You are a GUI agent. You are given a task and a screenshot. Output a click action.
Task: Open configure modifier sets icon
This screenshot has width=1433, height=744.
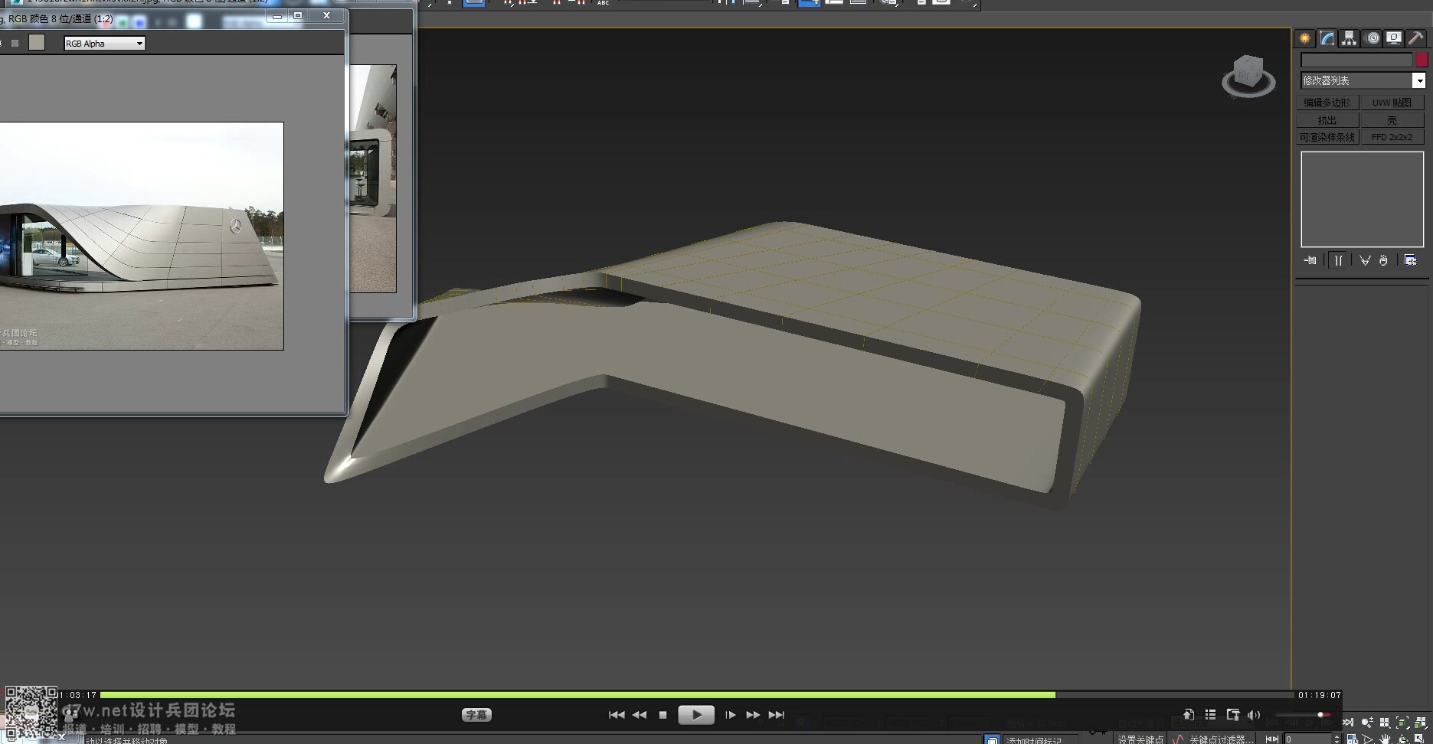(1410, 260)
